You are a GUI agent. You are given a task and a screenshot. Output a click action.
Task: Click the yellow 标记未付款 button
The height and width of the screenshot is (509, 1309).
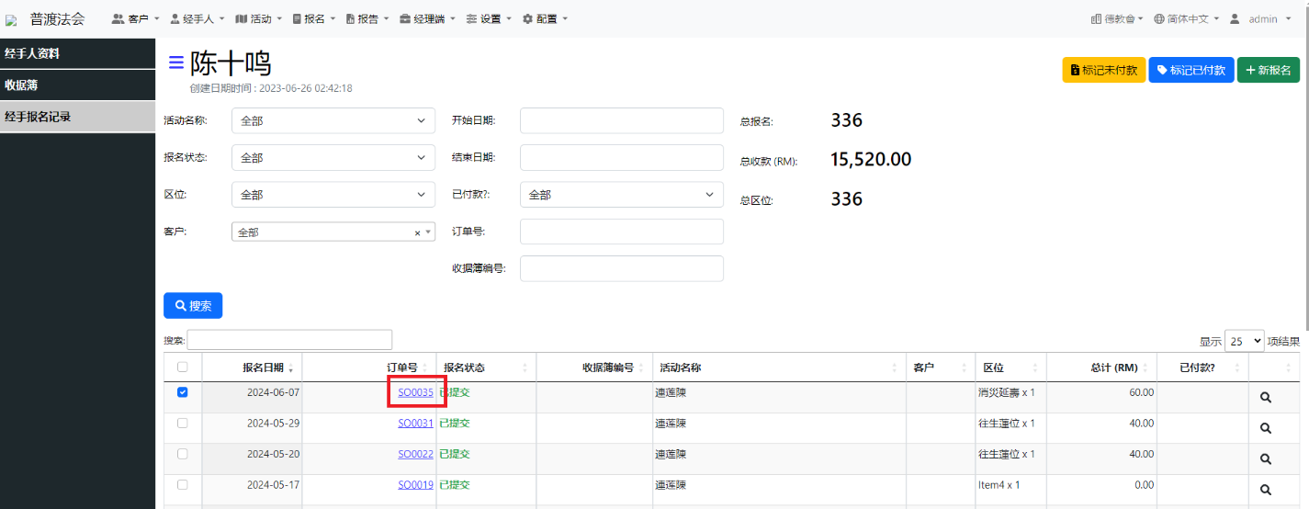coord(1104,70)
